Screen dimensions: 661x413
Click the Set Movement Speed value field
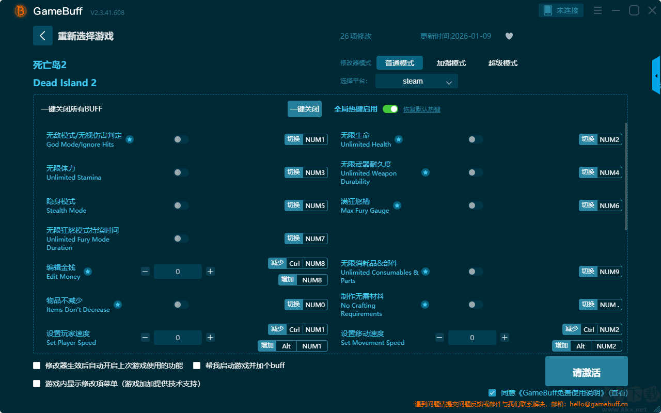coord(472,338)
